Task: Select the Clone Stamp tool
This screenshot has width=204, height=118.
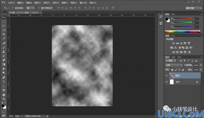Action: pos(4,52)
